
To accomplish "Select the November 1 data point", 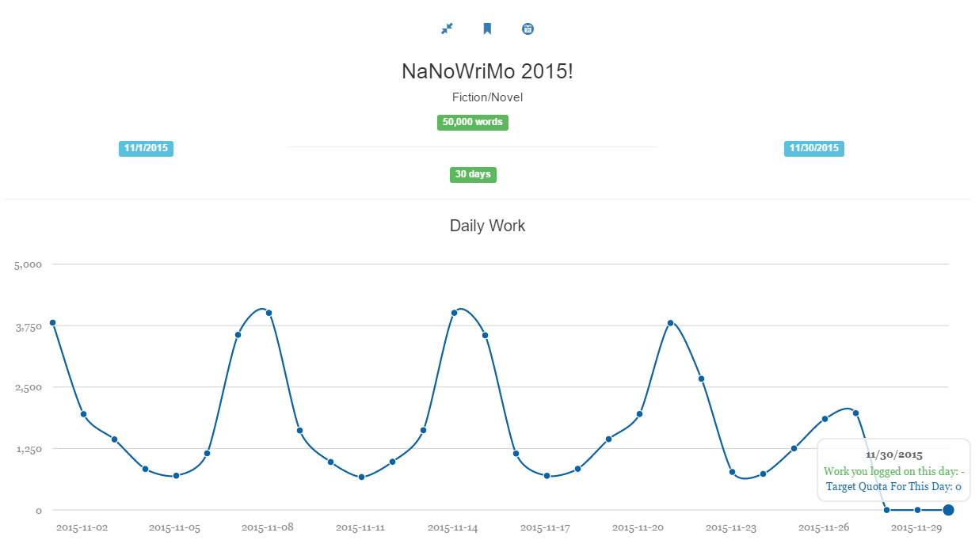I will coord(52,323).
